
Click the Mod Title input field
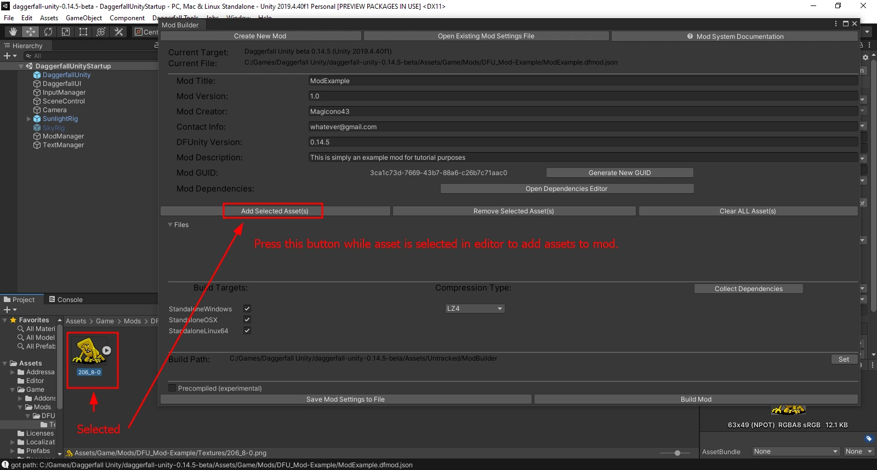pyautogui.click(x=583, y=81)
